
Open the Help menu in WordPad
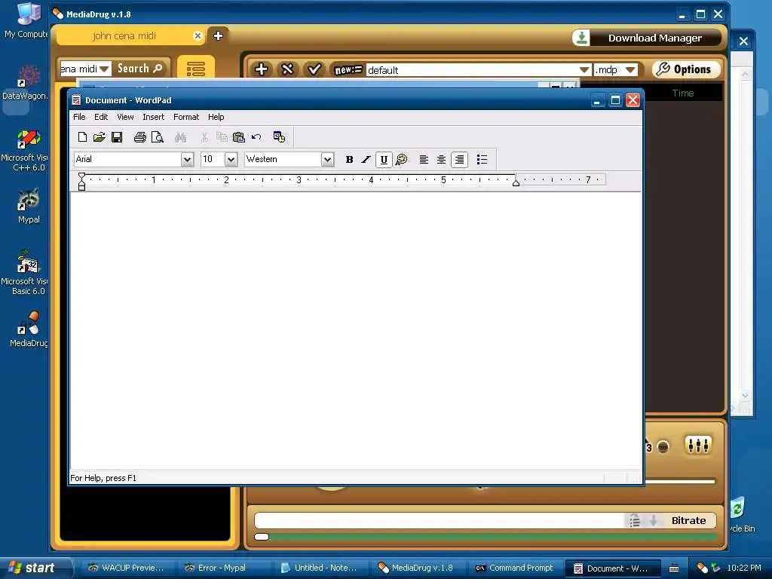(216, 117)
